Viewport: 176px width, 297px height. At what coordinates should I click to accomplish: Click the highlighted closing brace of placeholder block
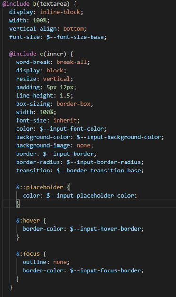pos(18,204)
